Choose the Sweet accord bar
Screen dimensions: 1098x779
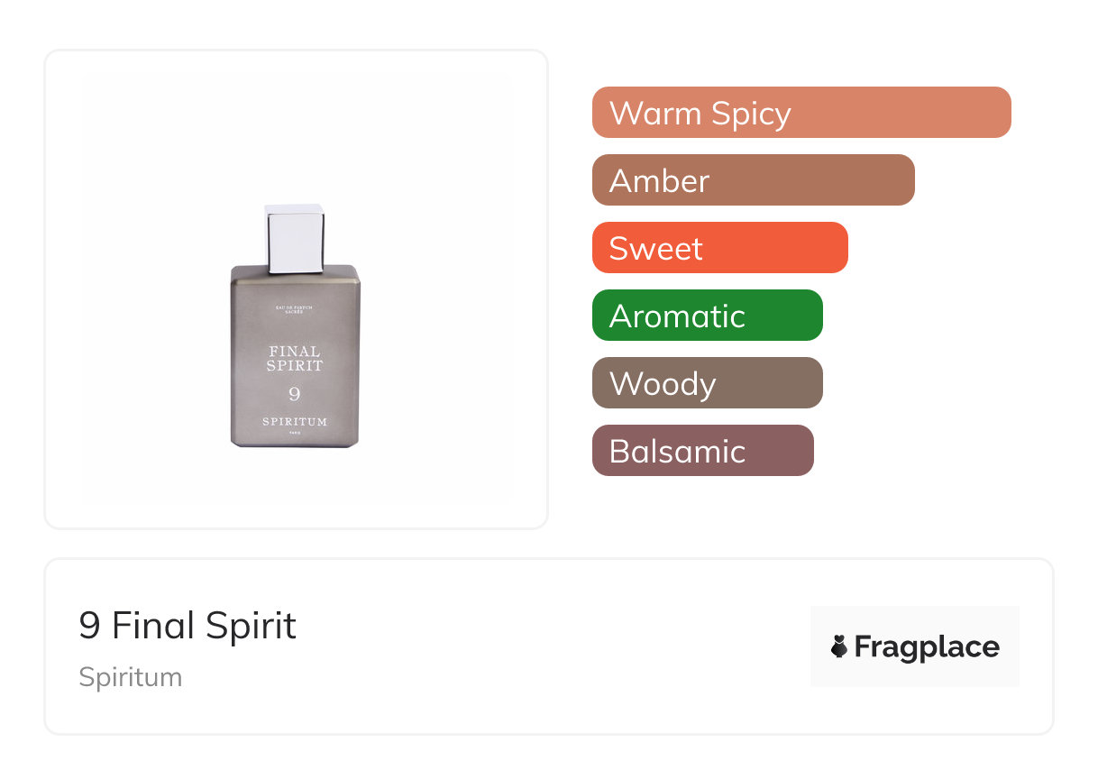pos(719,248)
